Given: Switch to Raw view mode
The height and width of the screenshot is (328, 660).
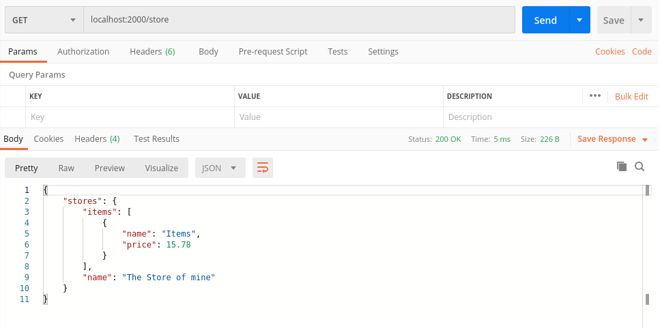Looking at the screenshot, I should click(66, 168).
